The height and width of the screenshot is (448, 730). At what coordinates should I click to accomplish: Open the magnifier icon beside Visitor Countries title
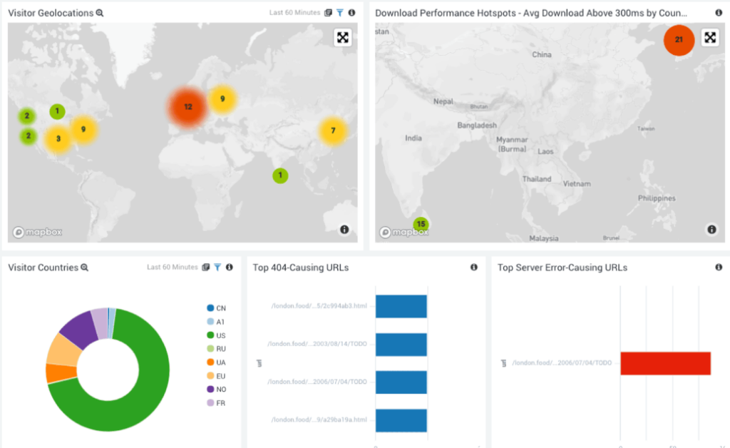pos(84,268)
